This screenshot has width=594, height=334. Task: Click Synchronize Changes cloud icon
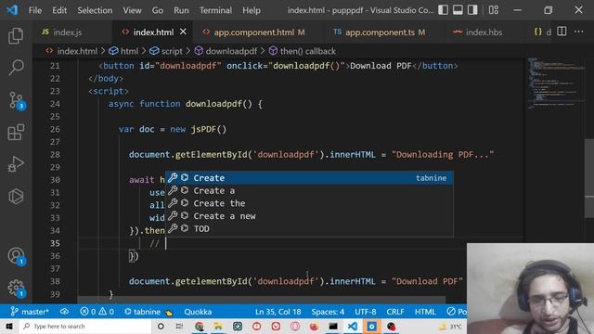(64, 312)
